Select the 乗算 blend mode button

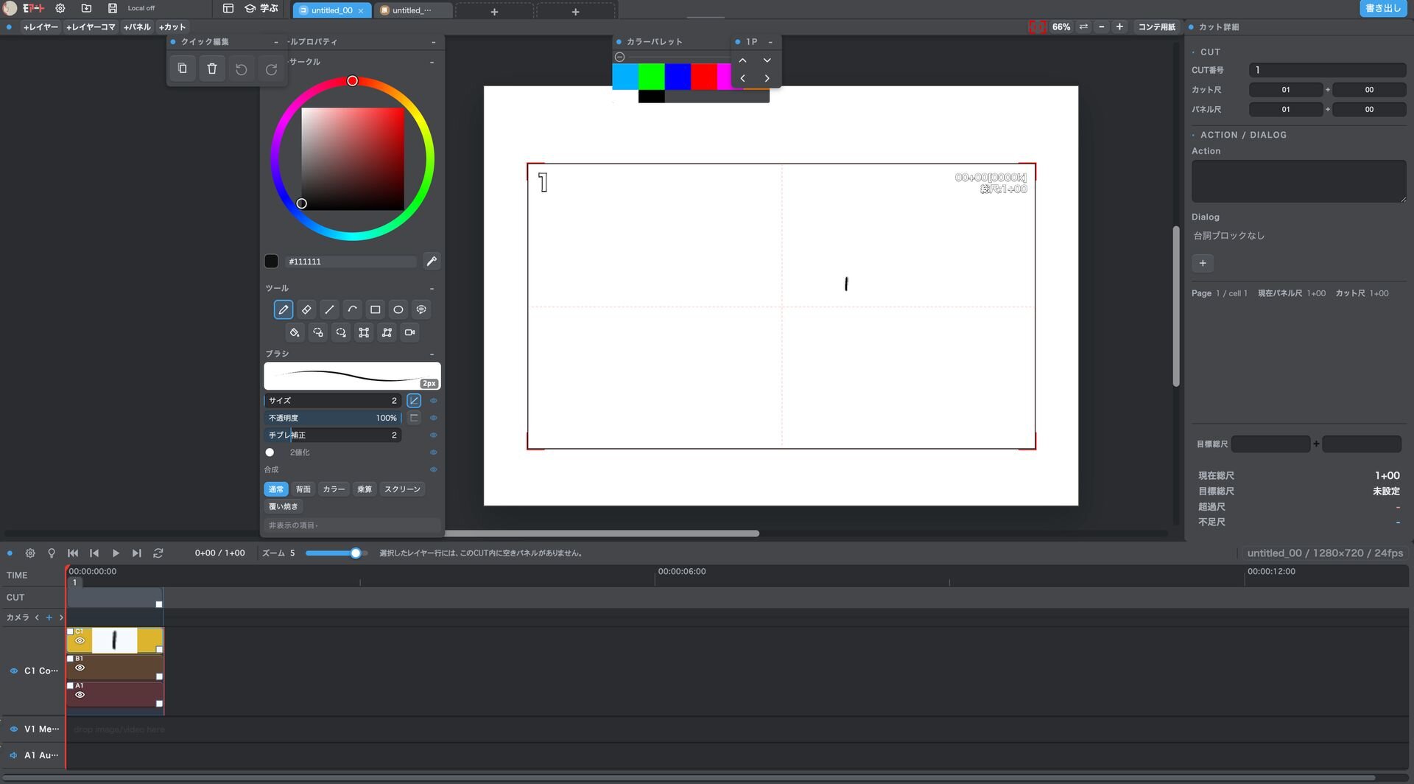365,489
